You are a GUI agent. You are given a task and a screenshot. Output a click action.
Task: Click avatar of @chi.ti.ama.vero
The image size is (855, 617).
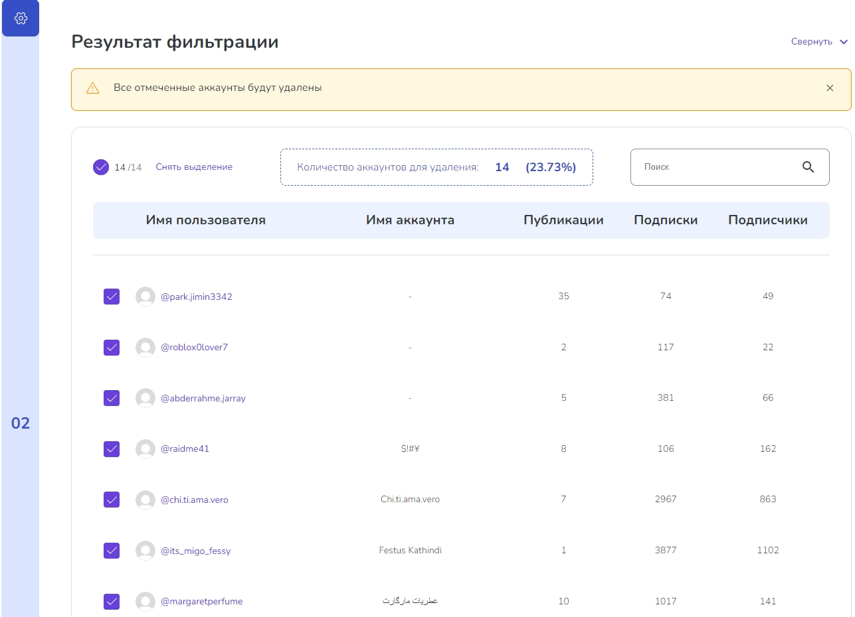pyautogui.click(x=145, y=500)
